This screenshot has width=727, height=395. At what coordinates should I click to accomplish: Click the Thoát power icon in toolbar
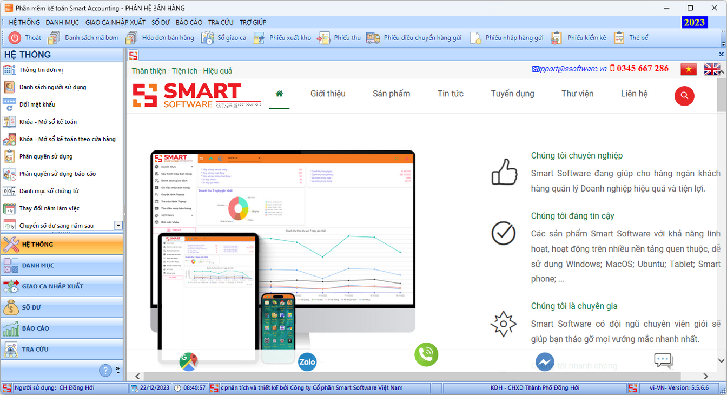click(15, 38)
